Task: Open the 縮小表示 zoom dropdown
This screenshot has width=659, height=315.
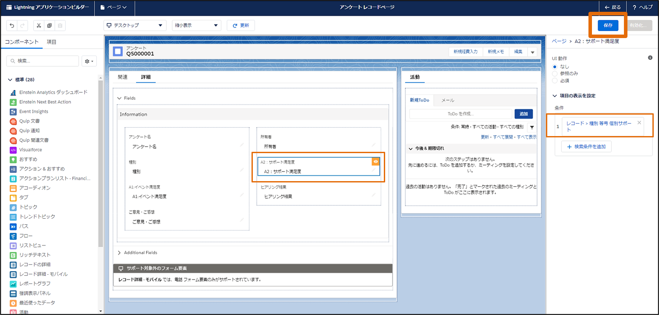Action: [x=197, y=25]
